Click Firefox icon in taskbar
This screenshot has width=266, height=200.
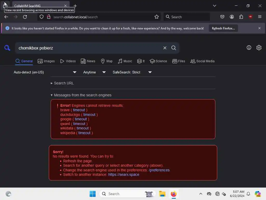click(x=174, y=194)
